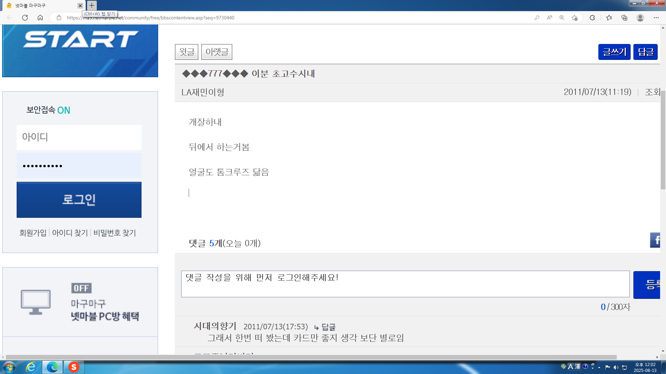The height and width of the screenshot is (374, 666).
Task: Open new browser tab
Action: pos(92,5)
